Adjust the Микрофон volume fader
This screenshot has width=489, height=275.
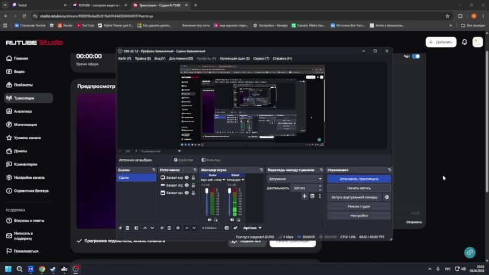click(229, 191)
